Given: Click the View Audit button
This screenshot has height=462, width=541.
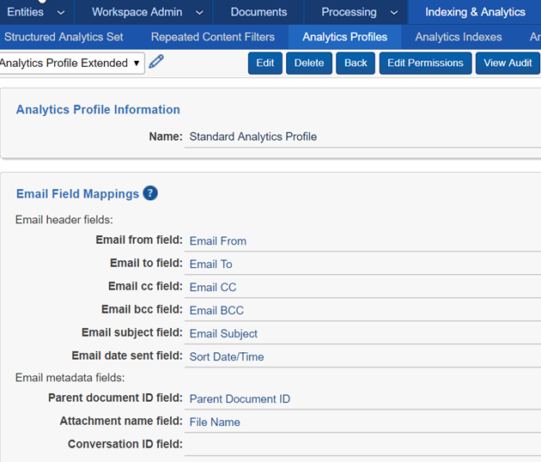Looking at the screenshot, I should 508,64.
